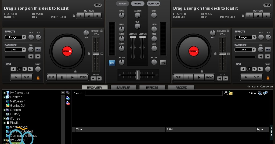
Task: Open right deck loop length dropdown
Action: click(255, 69)
